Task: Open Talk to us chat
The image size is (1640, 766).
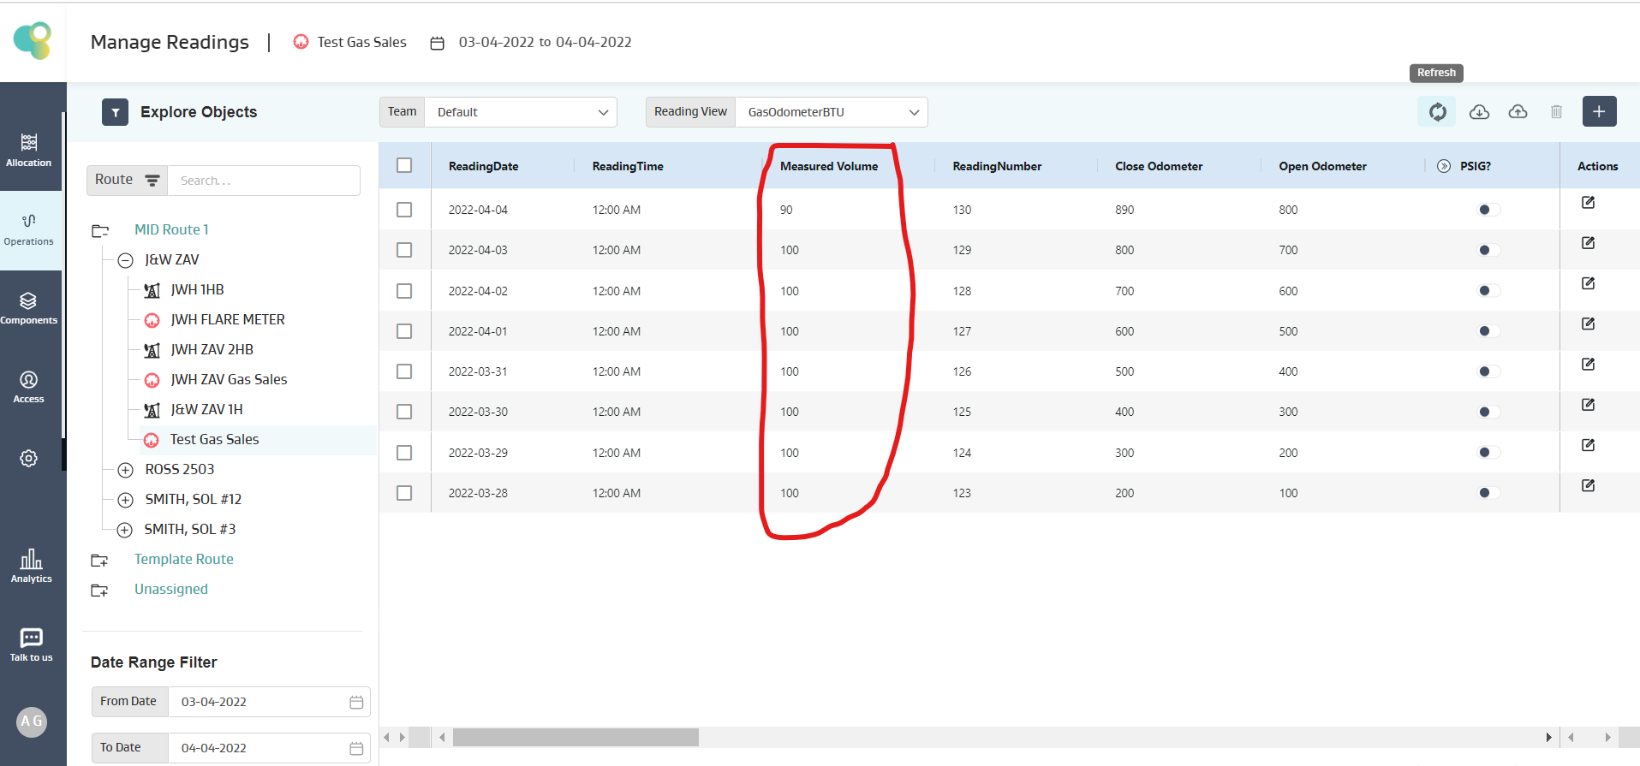Action: pos(31,644)
